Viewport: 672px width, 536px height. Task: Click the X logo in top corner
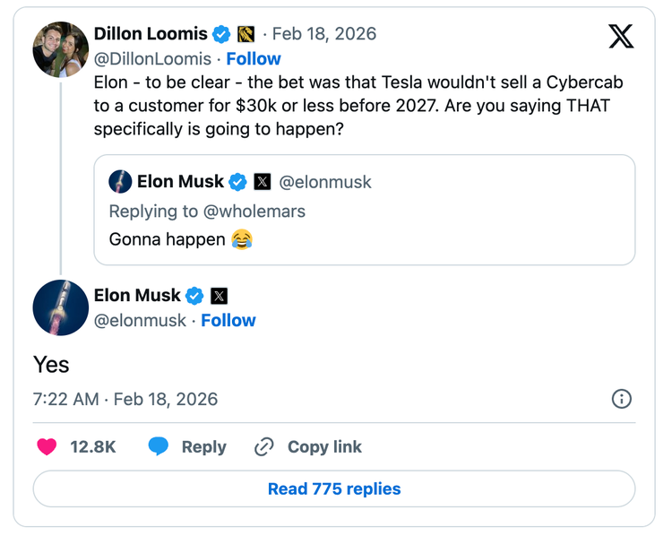[621, 36]
